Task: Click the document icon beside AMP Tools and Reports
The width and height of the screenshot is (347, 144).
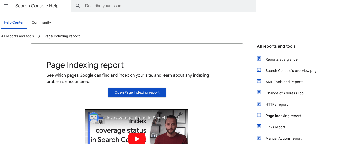Action: pyautogui.click(x=259, y=81)
